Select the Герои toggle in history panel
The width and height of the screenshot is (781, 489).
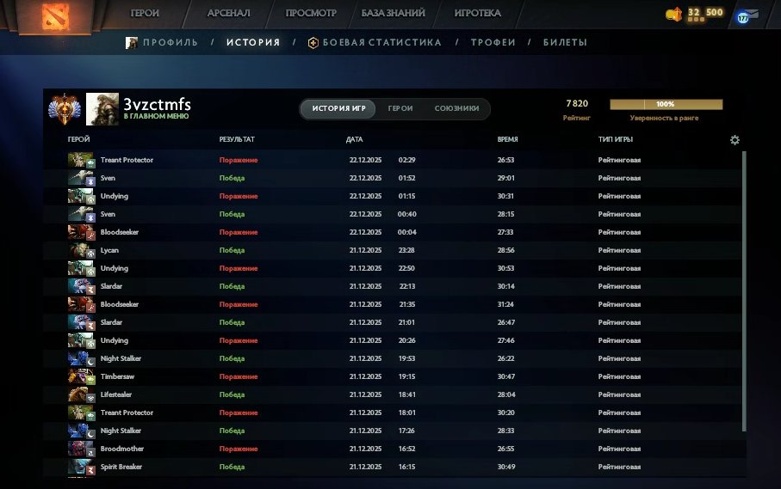pos(400,109)
